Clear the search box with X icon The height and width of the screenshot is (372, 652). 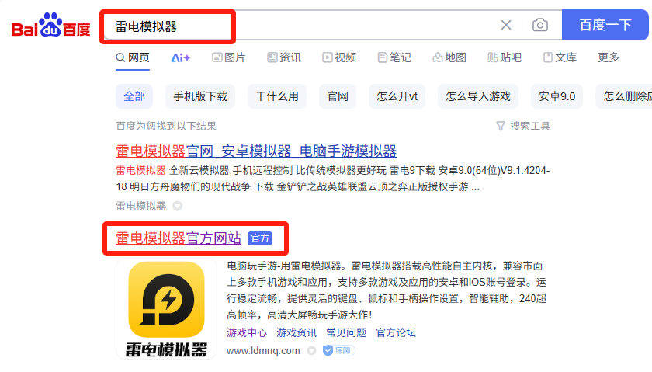(x=506, y=25)
